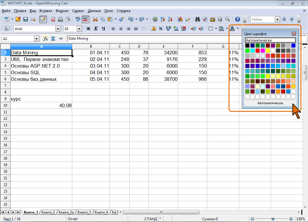Justify cell text

[x=136, y=29]
